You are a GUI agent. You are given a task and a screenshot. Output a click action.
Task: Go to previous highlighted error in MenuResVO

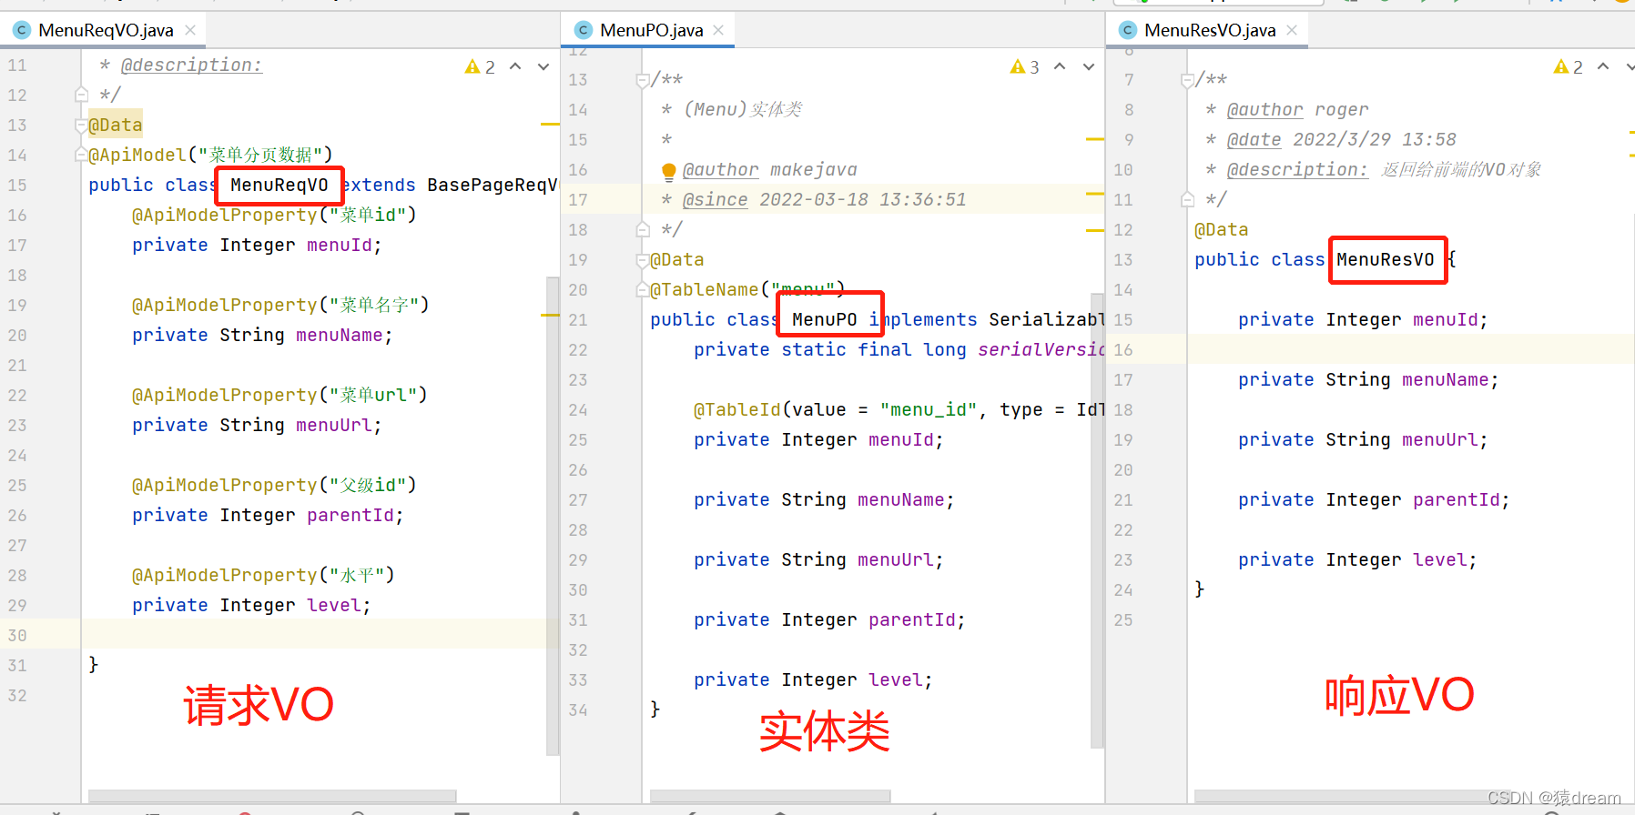coord(1603,66)
